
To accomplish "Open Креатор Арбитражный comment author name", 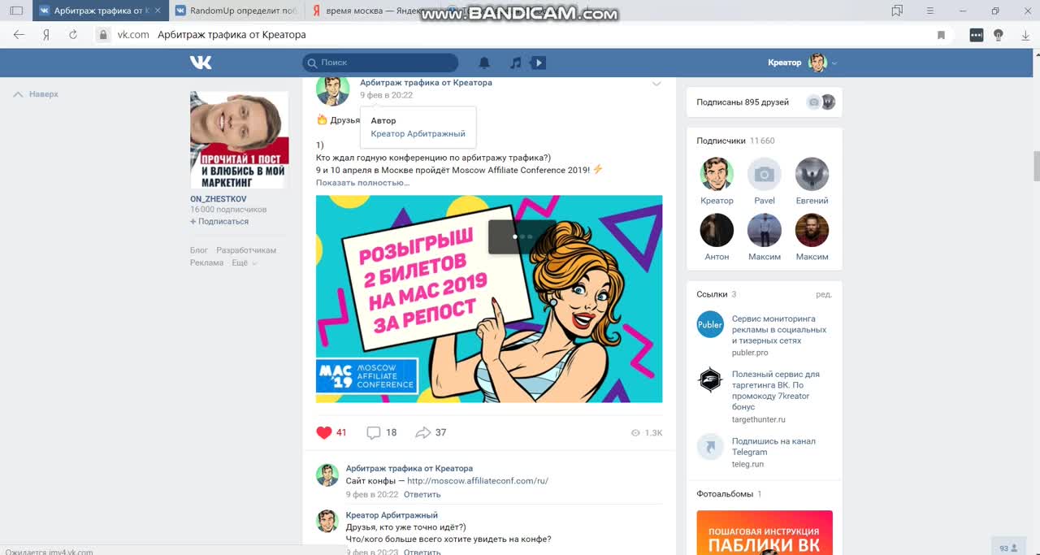I will (x=392, y=515).
